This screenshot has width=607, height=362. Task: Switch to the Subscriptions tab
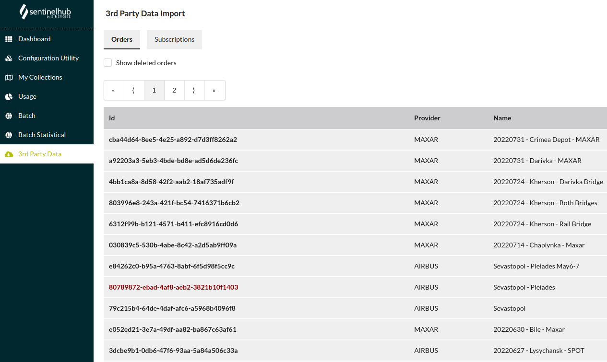point(174,39)
